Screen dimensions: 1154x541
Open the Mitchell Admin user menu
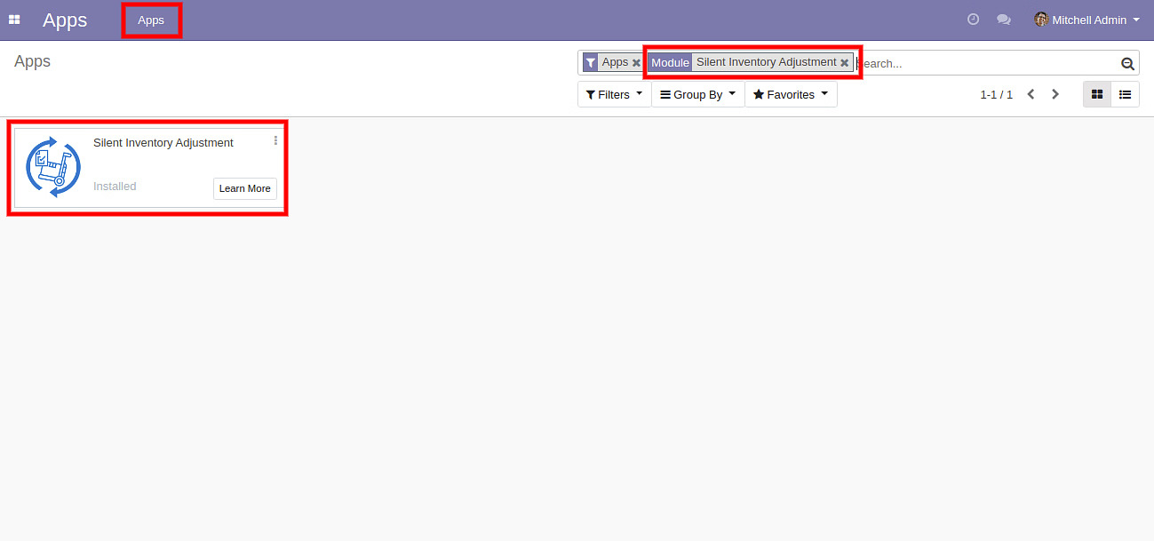1086,20
